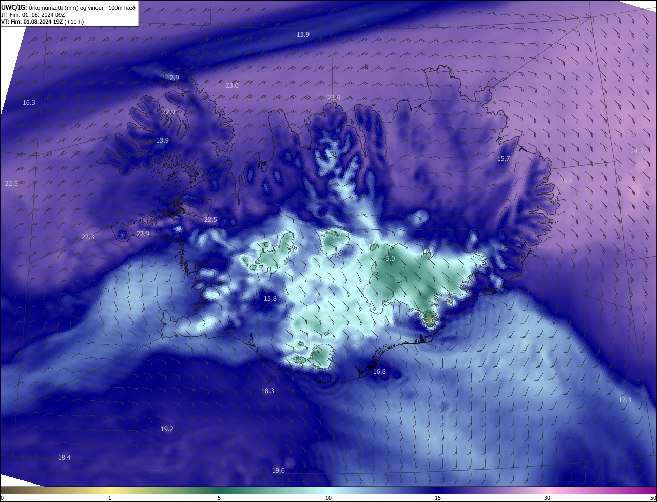Click the map title "Úrkomumætti (mm) og vindur í 100m hæð"
The width and height of the screenshot is (657, 502).
[x=82, y=7]
